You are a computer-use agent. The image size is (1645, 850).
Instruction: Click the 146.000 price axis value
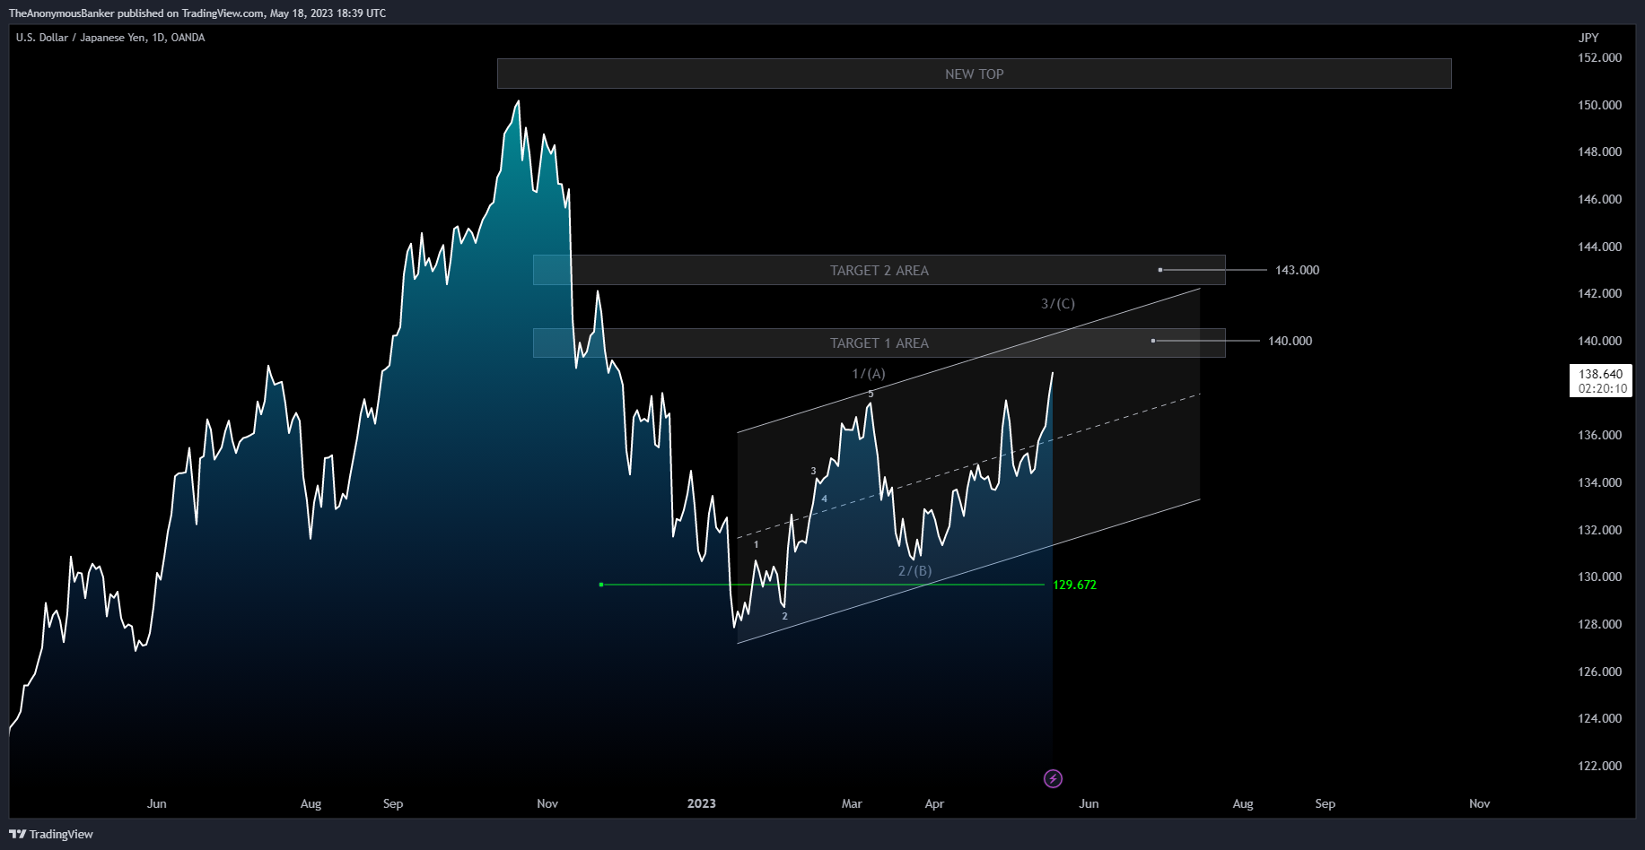1599,199
